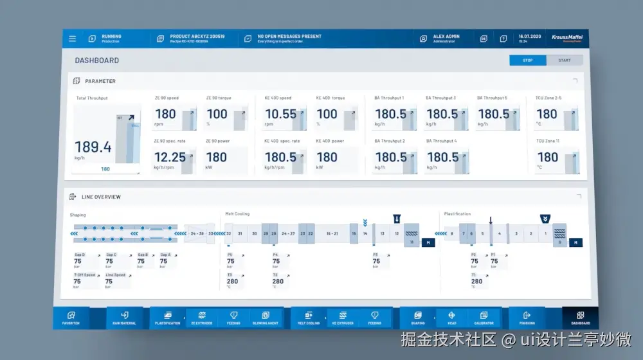Open Feeding tab after KE Extruder
The width and height of the screenshot is (643, 360).
tap(375, 318)
